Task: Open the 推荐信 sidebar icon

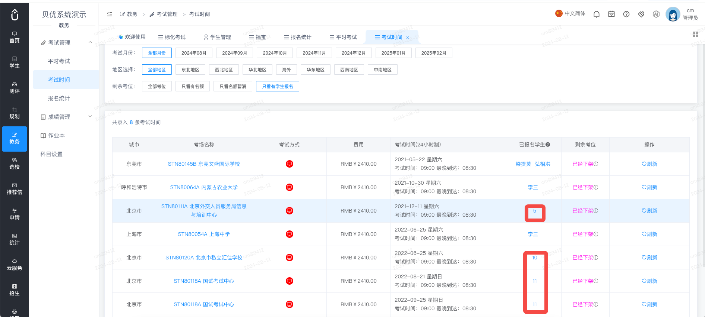Action: coord(15,189)
